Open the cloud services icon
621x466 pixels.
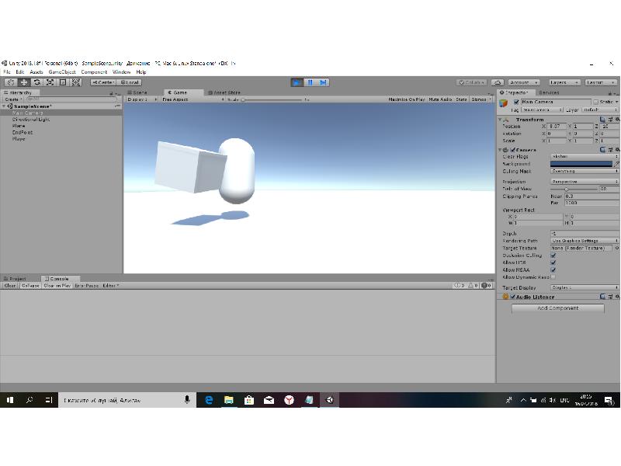click(x=498, y=82)
